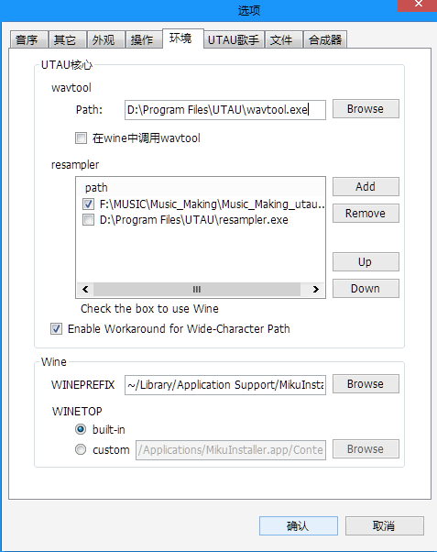Remove the selected resampler

click(366, 214)
